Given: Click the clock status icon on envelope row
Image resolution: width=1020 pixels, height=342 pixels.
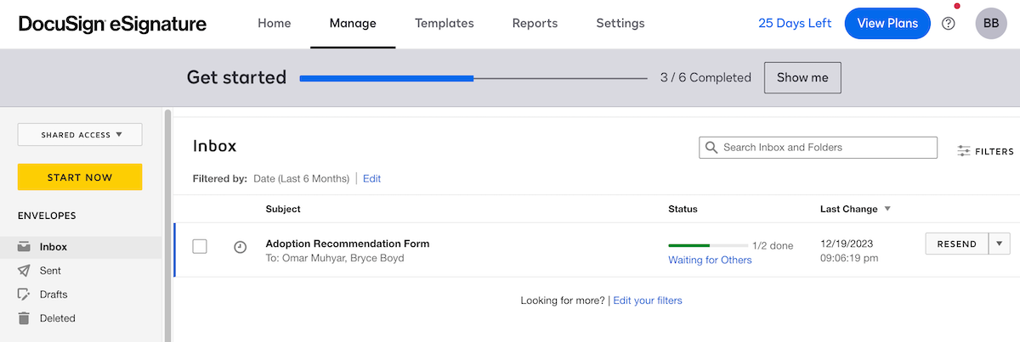Looking at the screenshot, I should pos(241,247).
